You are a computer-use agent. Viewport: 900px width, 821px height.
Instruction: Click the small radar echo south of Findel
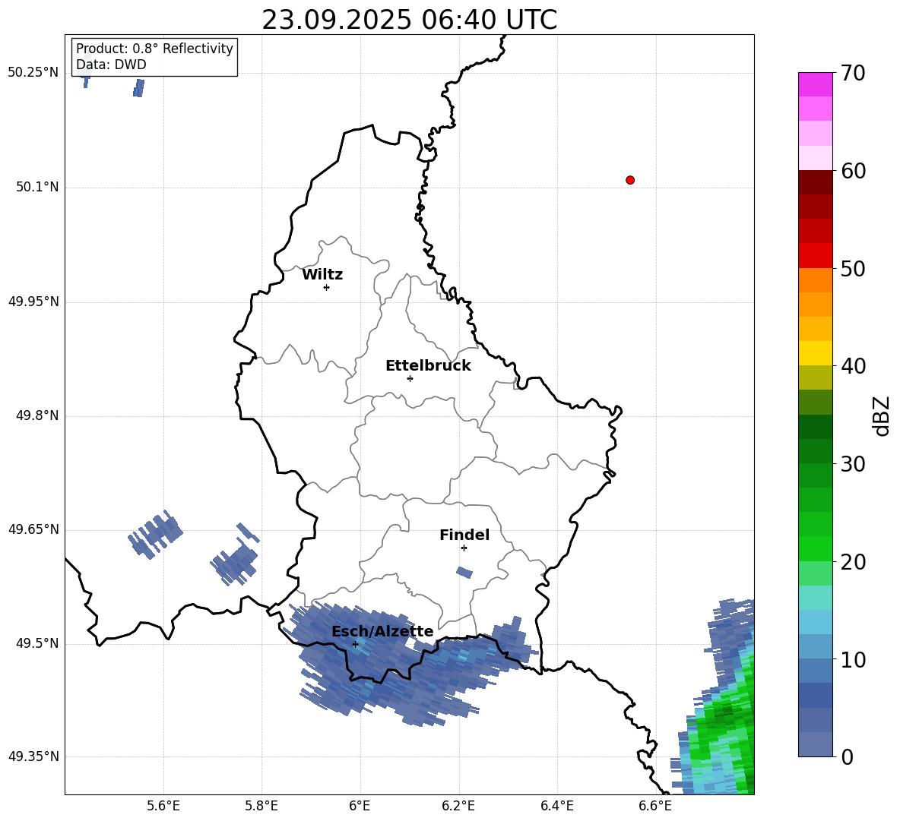(x=464, y=572)
